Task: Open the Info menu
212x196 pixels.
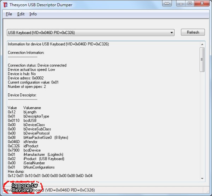Action: pos(33,14)
